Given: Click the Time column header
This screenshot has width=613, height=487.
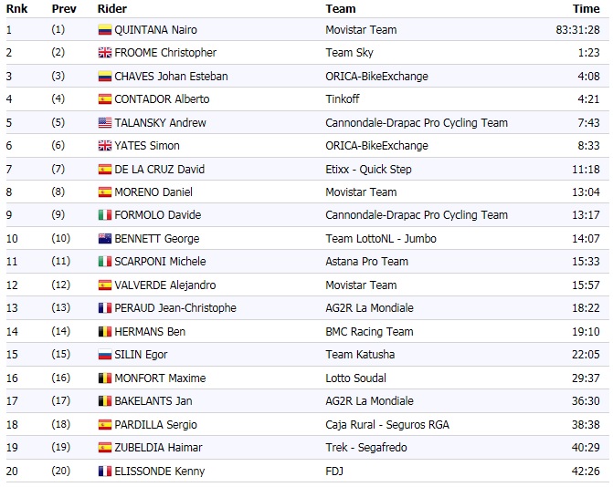Looking at the screenshot, I should click(586, 9).
